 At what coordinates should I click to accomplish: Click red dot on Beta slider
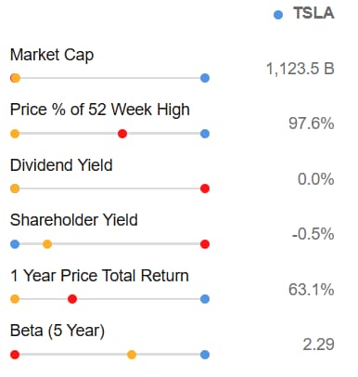coord(15,355)
